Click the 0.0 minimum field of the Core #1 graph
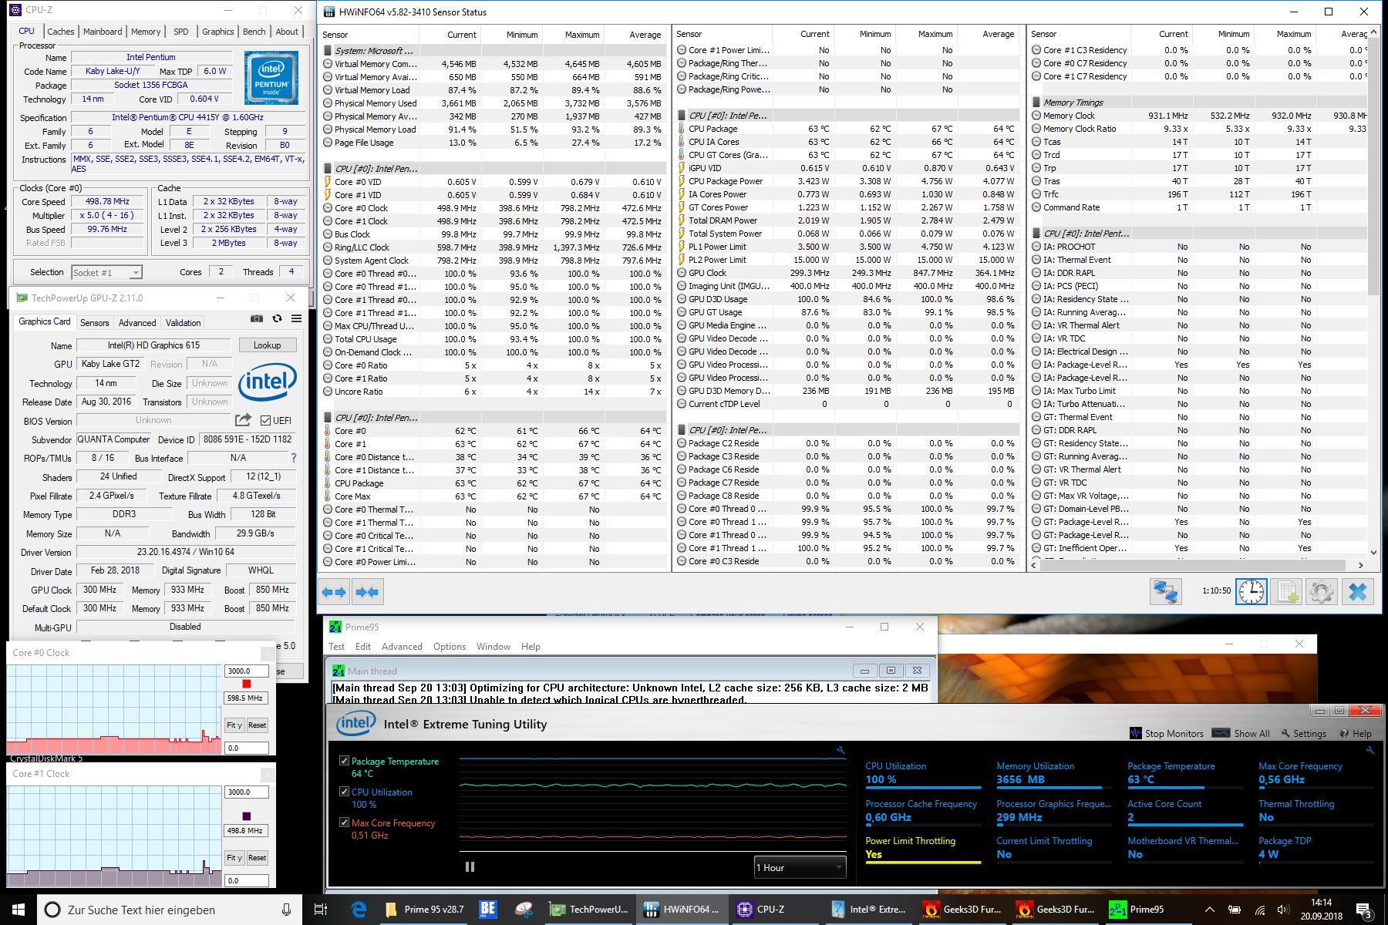The width and height of the screenshot is (1388, 925). click(246, 880)
